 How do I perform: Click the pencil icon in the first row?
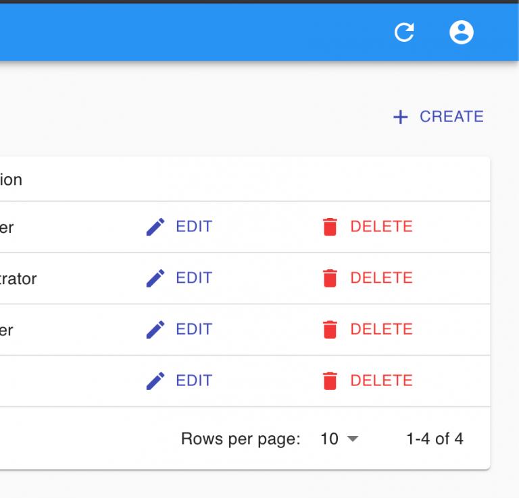click(155, 227)
